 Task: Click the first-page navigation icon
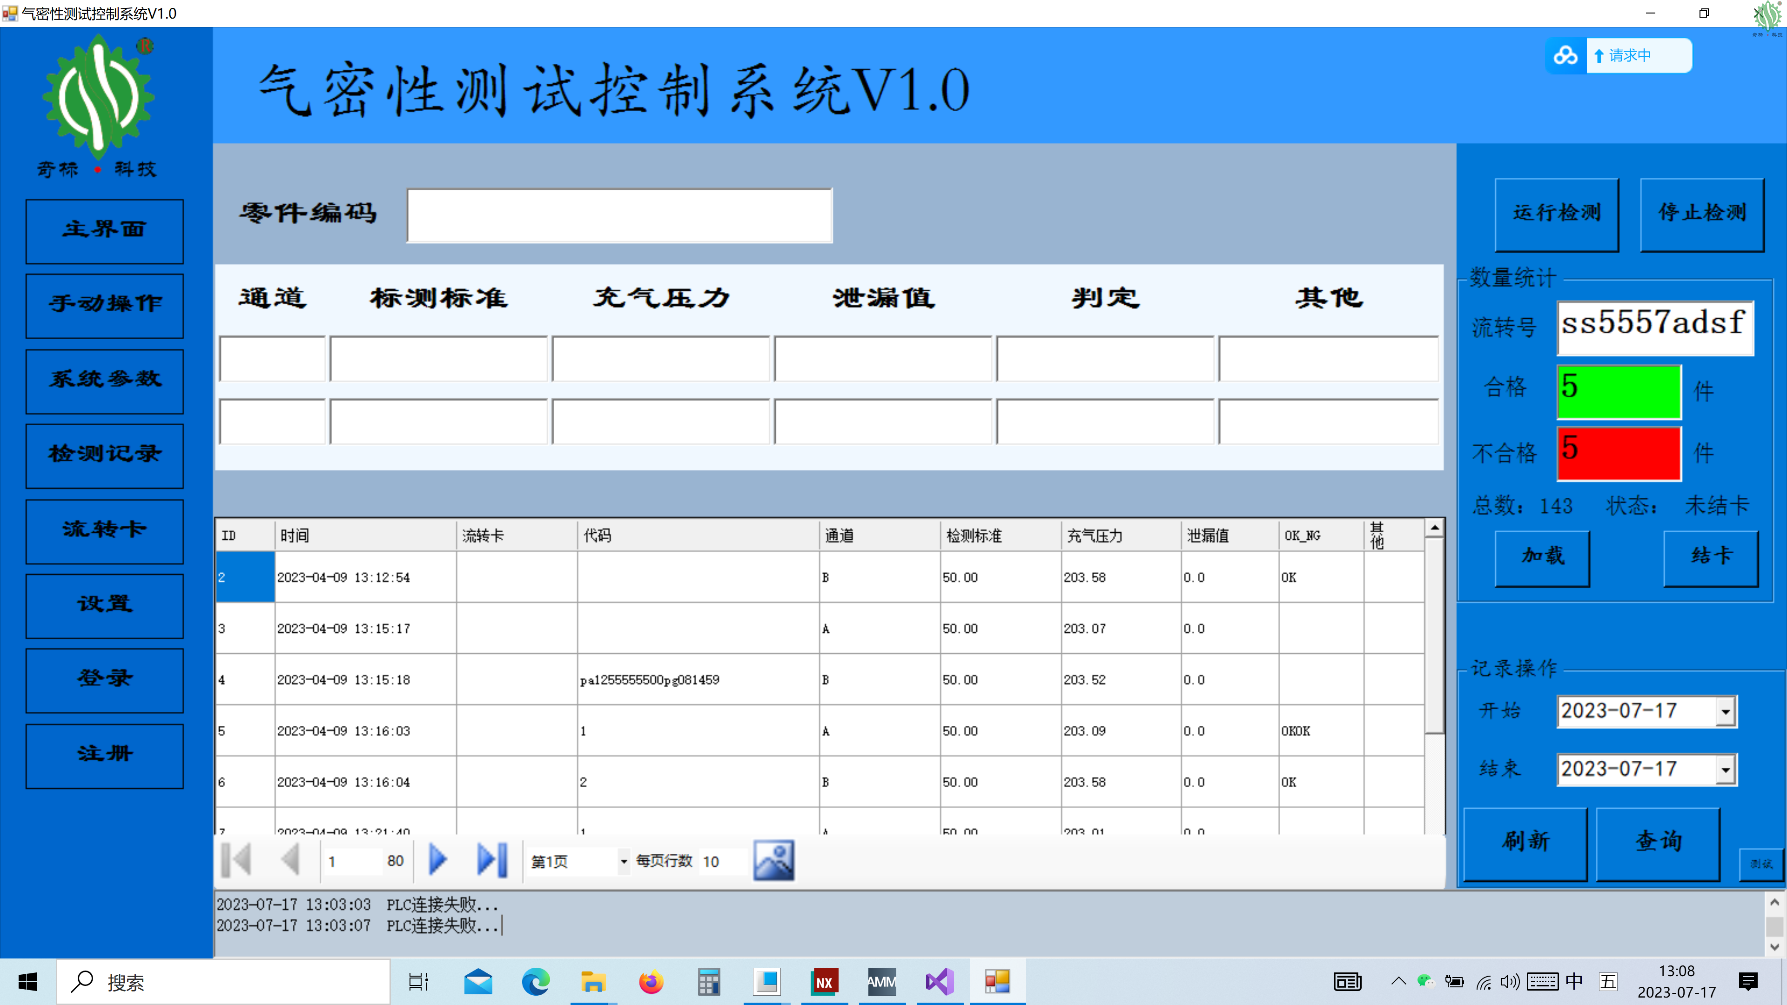pyautogui.click(x=236, y=860)
